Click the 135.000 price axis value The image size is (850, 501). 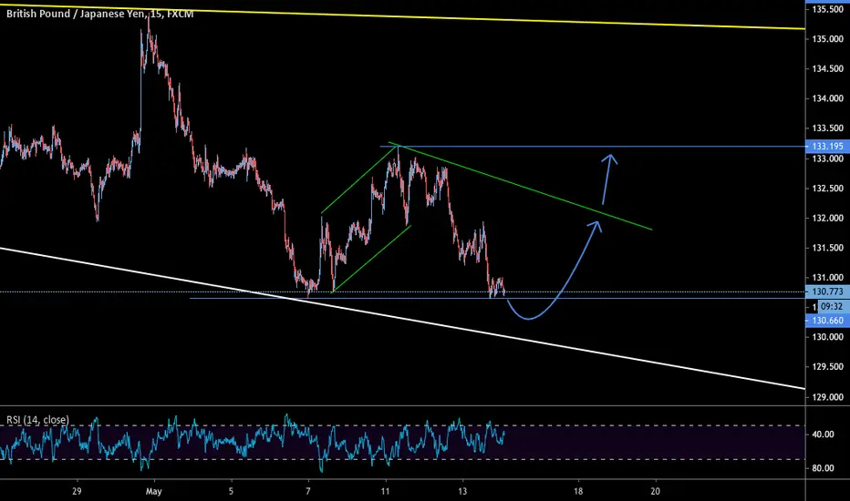tap(828, 39)
